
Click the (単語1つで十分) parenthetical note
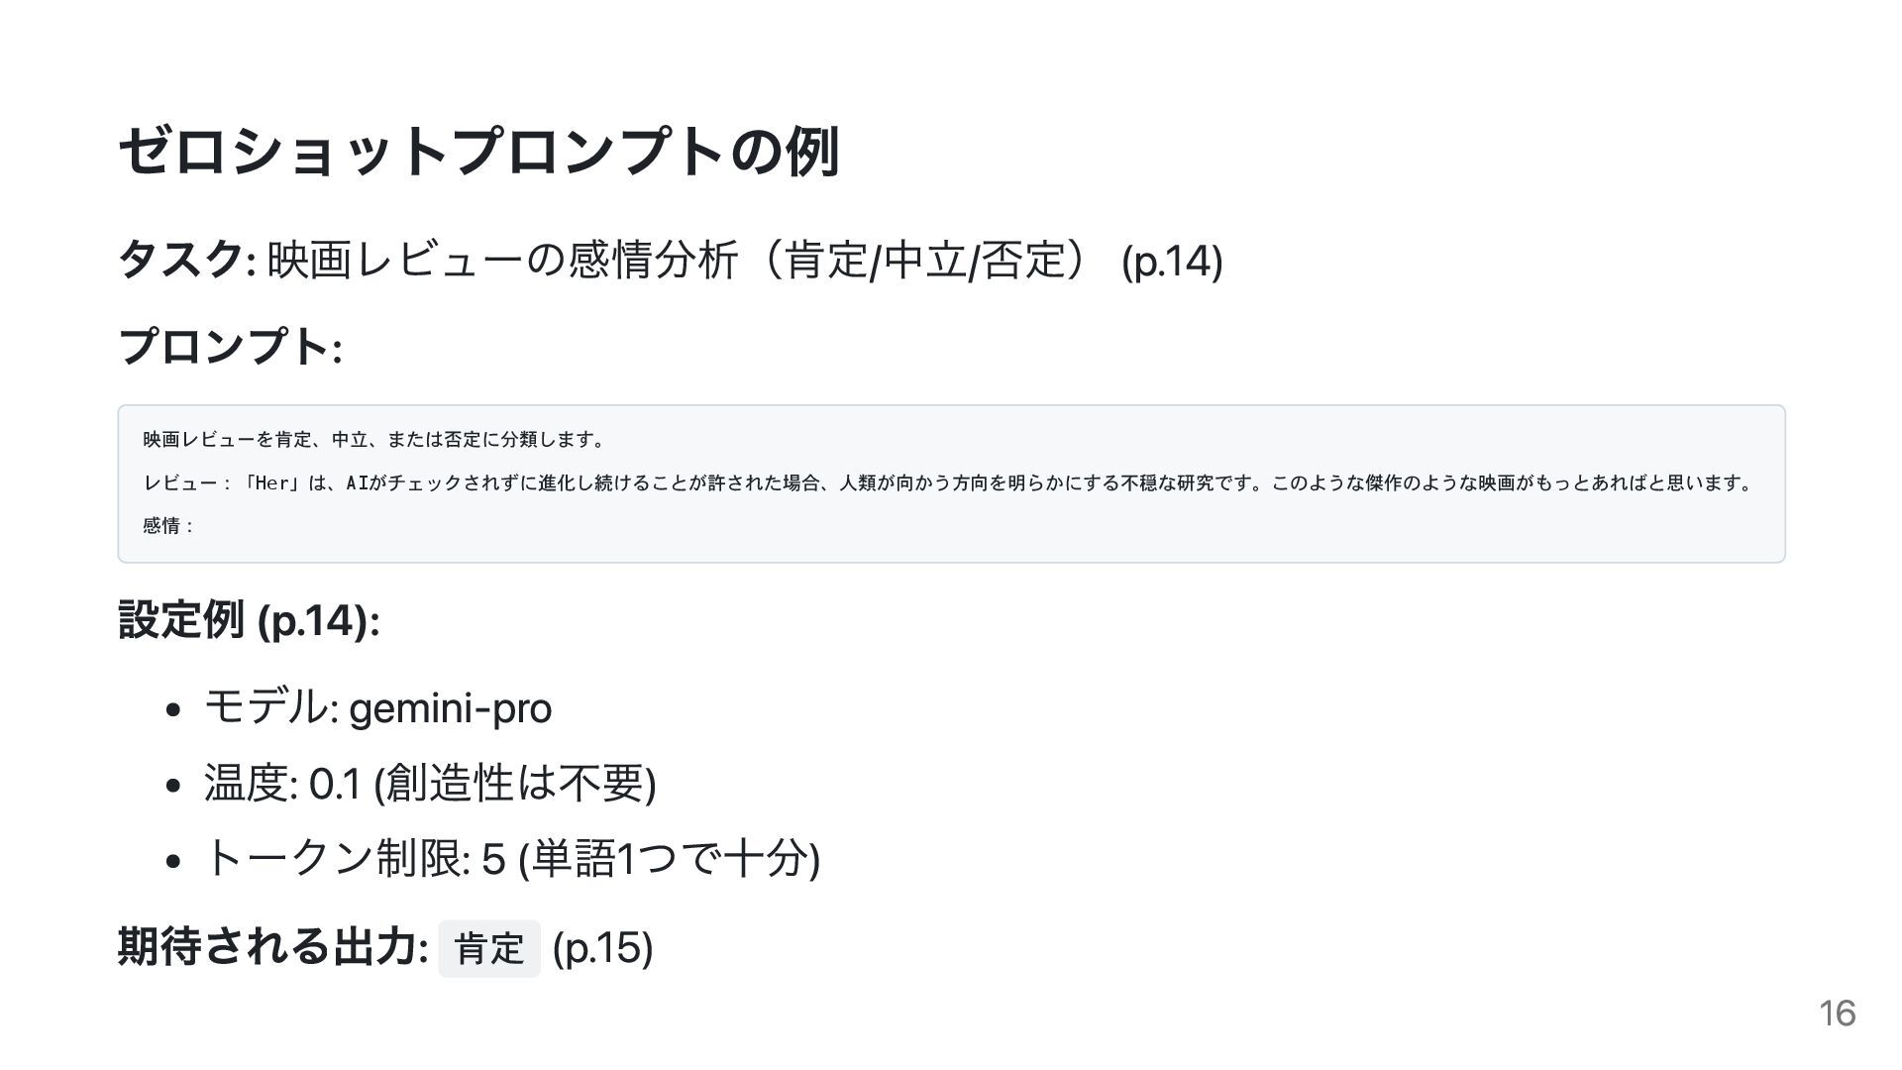(x=670, y=858)
